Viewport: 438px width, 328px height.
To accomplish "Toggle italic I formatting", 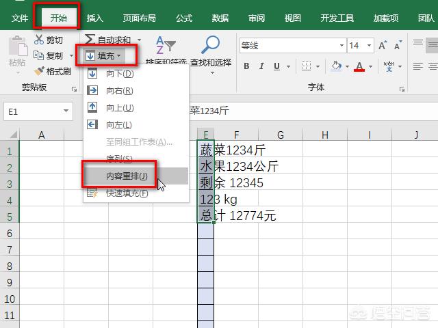I will pyautogui.click(x=261, y=66).
